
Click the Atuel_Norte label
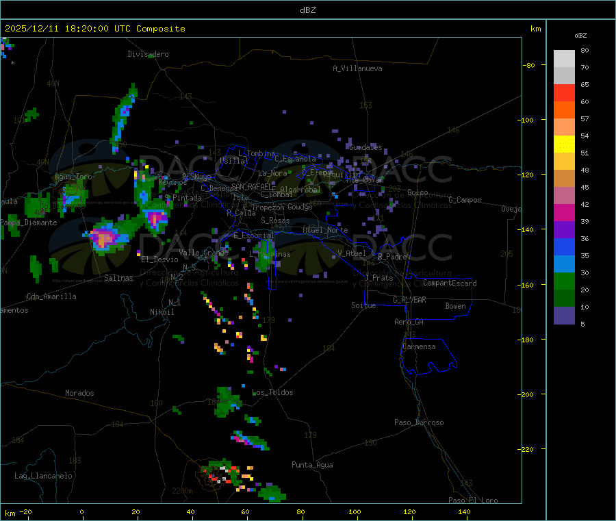point(325,230)
